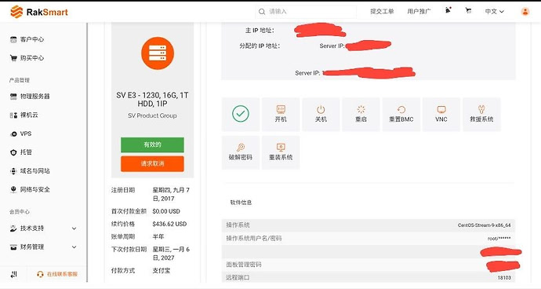The width and height of the screenshot is (541, 289).
Task: Click the 裸机云 sidebar icon
Action: (13, 115)
